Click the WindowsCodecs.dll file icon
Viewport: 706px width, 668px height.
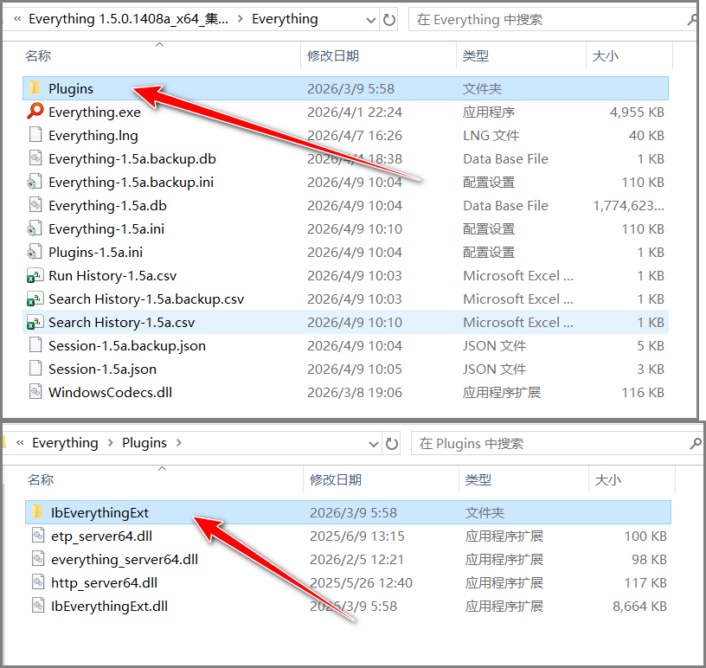[35, 392]
